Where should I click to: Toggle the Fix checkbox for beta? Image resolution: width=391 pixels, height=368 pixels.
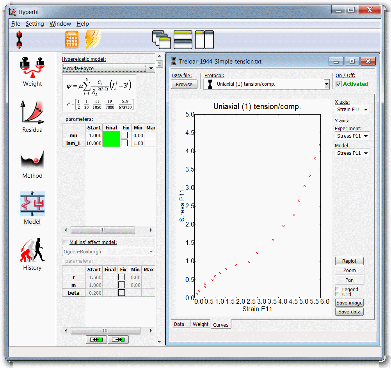click(121, 292)
